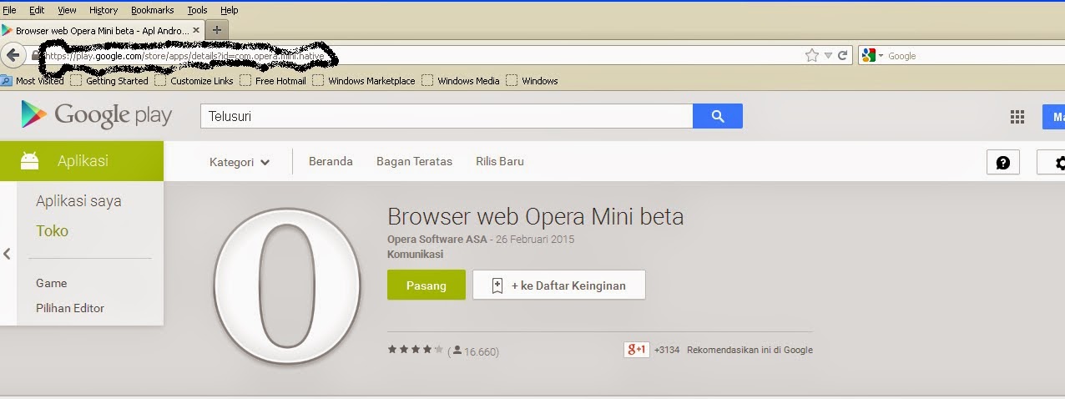Image resolution: width=1065 pixels, height=399 pixels.
Task: Click the blue button beside apps grid
Action: point(1054,117)
